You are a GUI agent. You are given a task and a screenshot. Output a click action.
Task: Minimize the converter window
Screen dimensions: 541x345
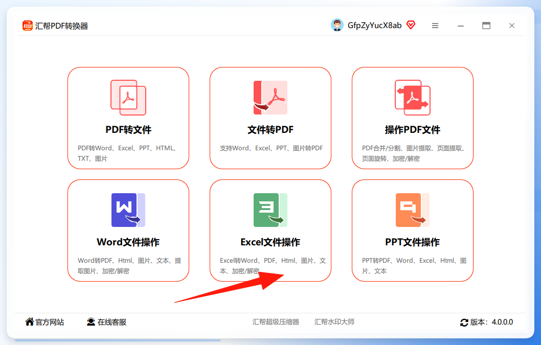[x=461, y=26]
